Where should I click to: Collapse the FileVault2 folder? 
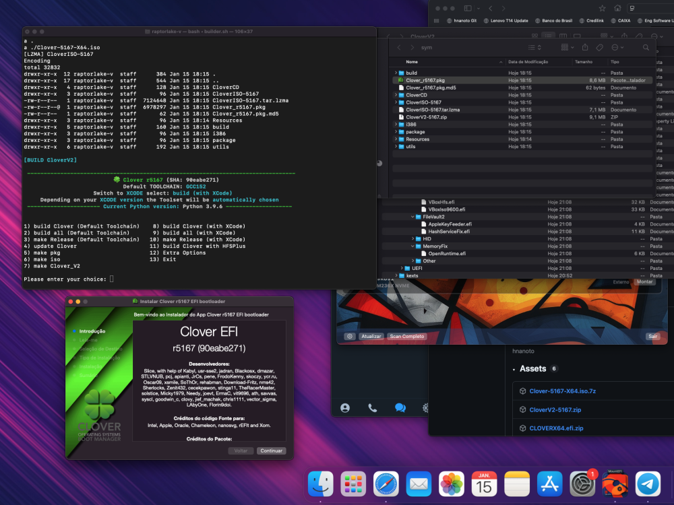(412, 217)
